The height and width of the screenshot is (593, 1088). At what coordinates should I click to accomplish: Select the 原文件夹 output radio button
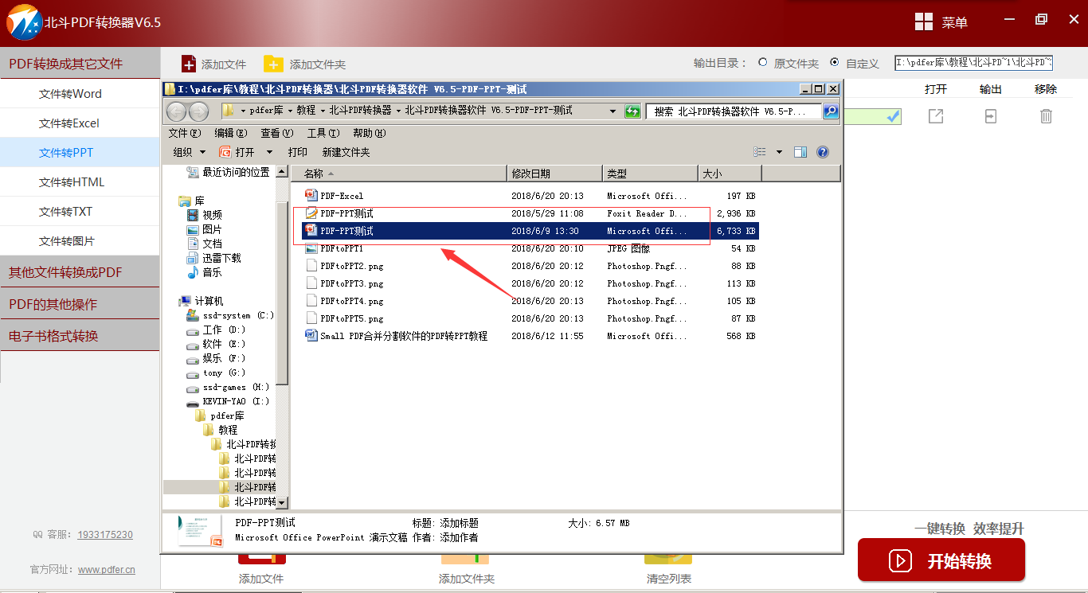(763, 62)
